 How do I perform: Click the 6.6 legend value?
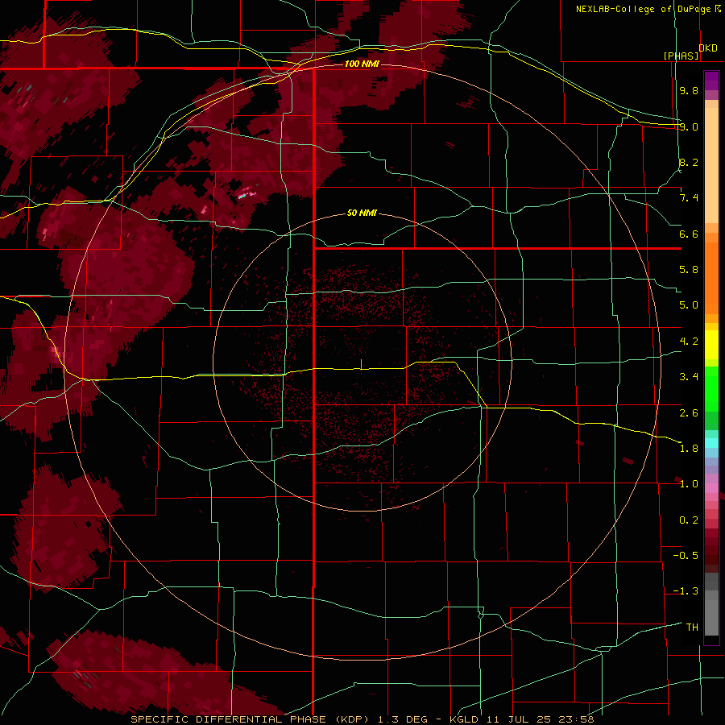[x=689, y=234]
